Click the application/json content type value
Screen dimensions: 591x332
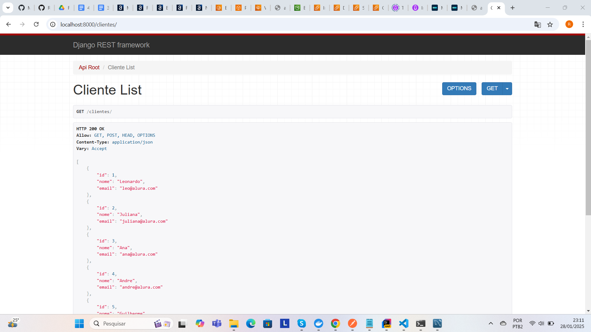pos(132,142)
